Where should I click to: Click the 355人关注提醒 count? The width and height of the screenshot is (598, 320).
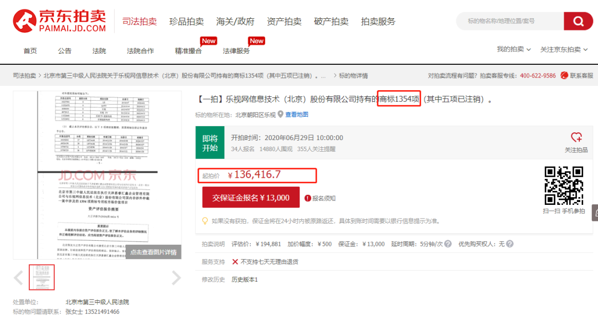(x=316, y=149)
